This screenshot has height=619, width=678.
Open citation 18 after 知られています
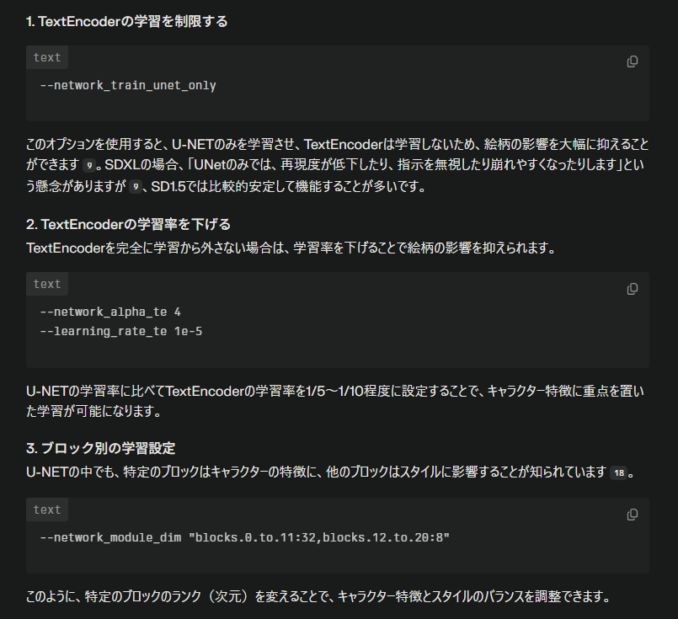coord(619,473)
